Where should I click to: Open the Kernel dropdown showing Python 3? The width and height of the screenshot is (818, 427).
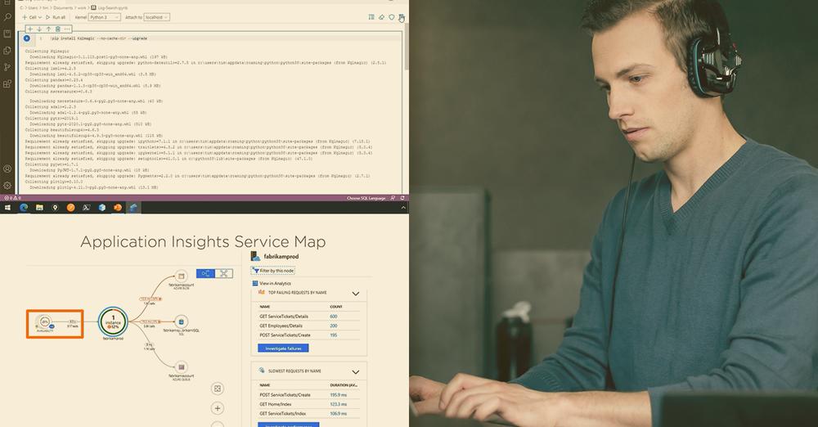click(x=105, y=17)
